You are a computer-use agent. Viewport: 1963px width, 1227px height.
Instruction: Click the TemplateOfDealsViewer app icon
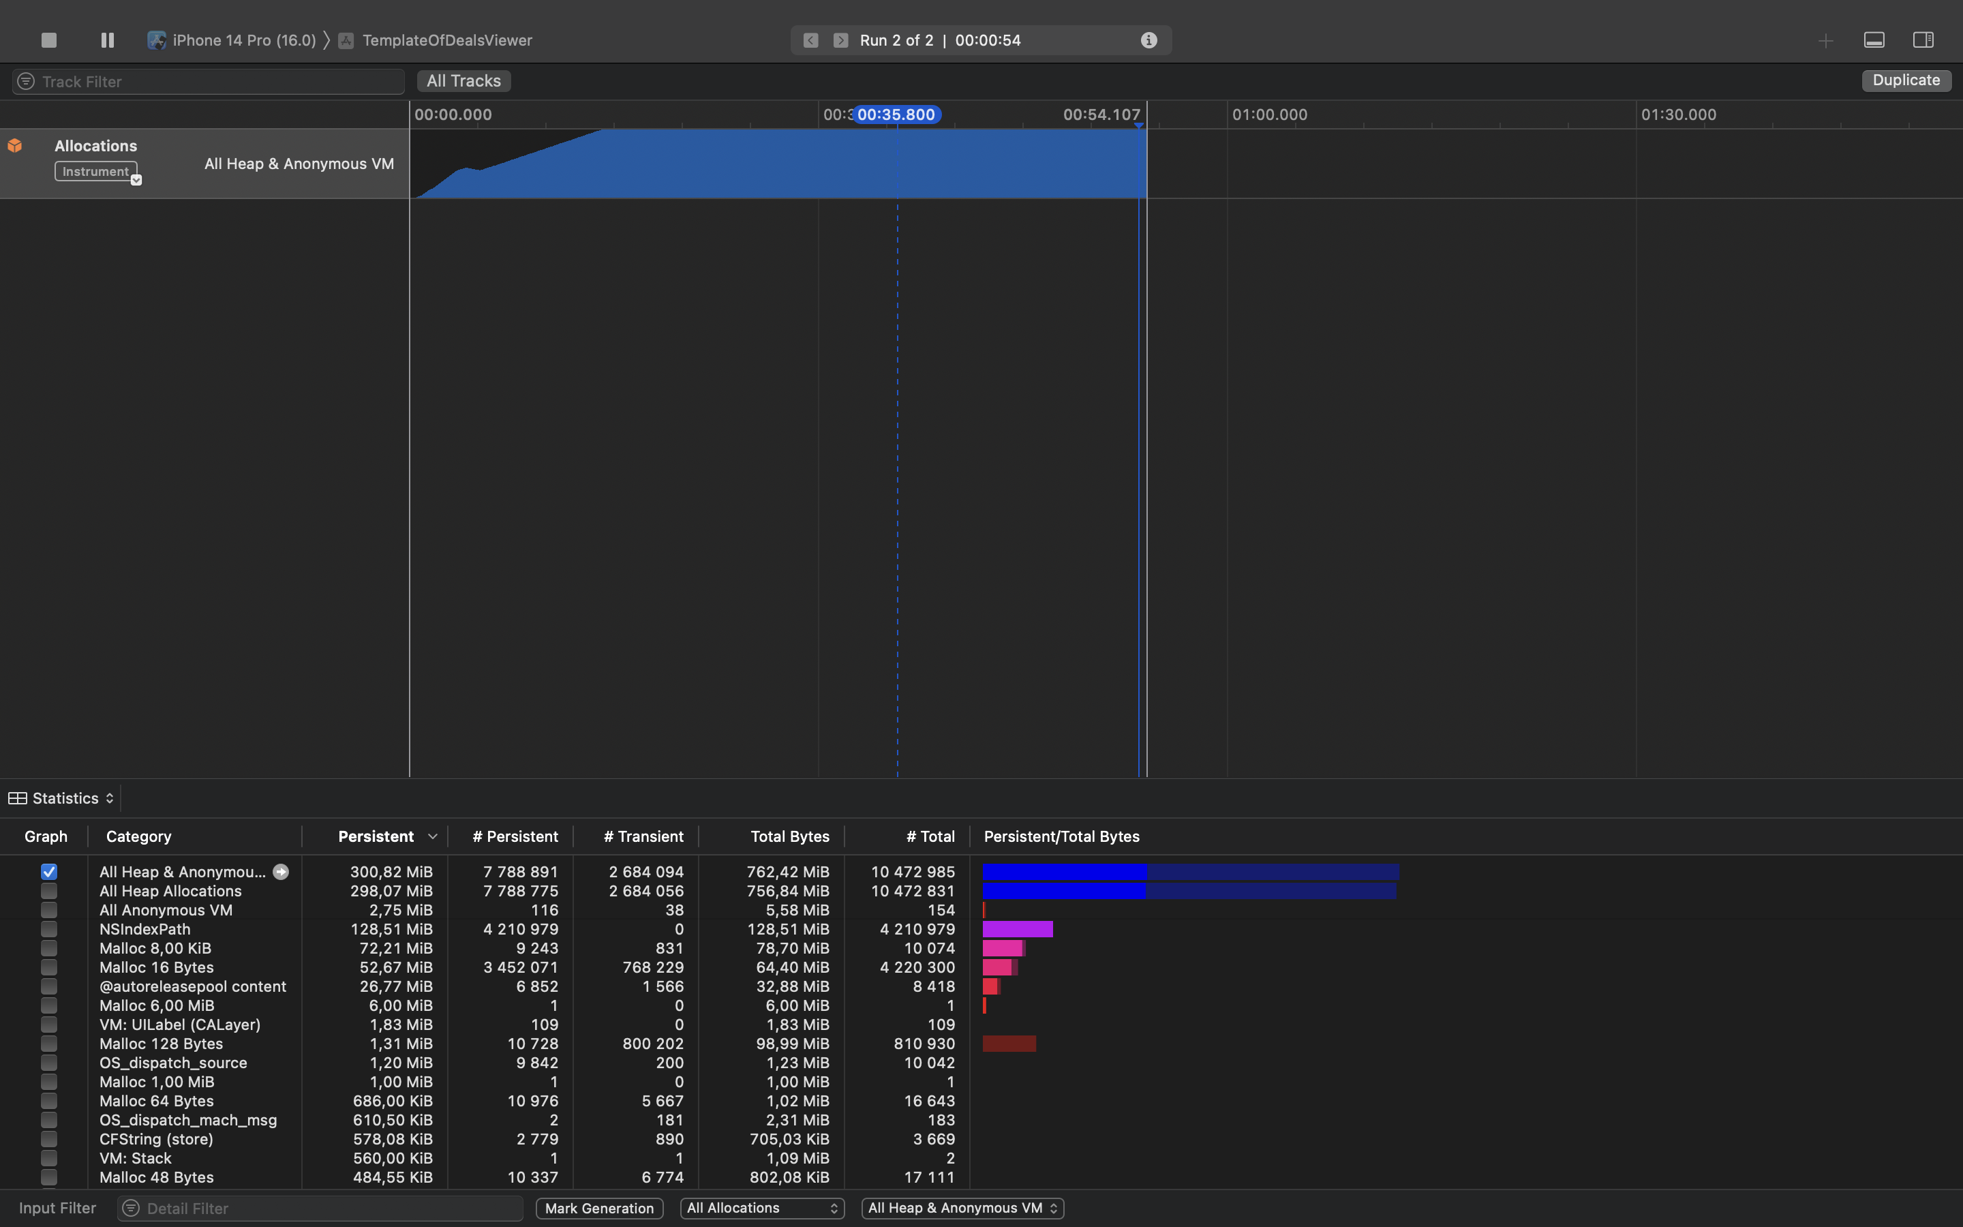tap(346, 41)
